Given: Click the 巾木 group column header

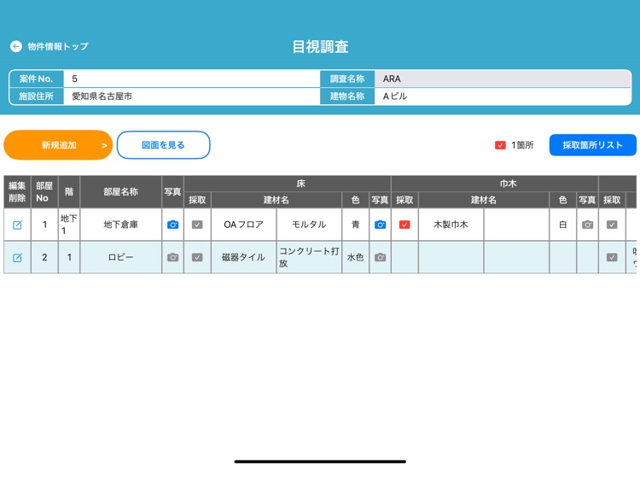Looking at the screenshot, I should 495,184.
